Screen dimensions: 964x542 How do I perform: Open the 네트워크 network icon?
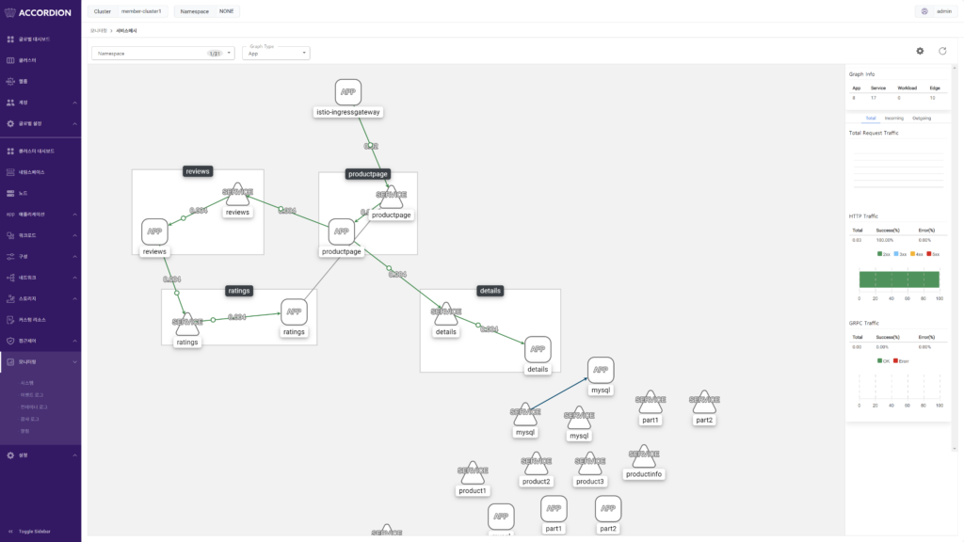point(10,278)
